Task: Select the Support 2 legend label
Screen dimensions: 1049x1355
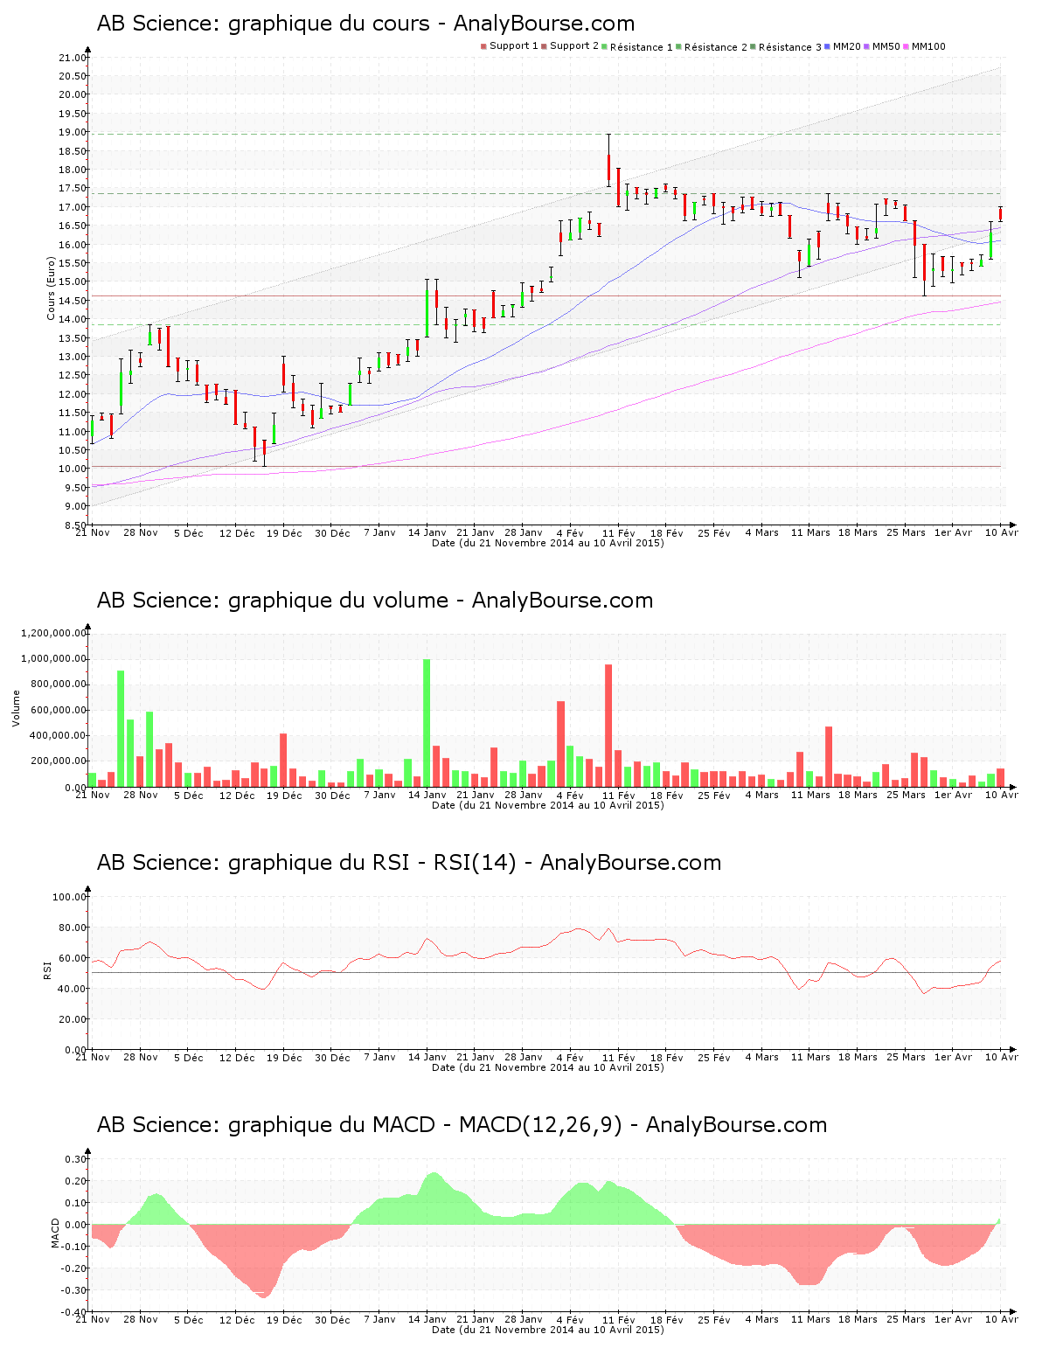Action: point(574,46)
